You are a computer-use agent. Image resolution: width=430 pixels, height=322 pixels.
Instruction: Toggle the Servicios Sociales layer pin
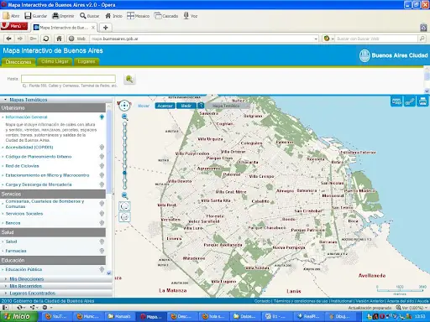[x=102, y=214]
